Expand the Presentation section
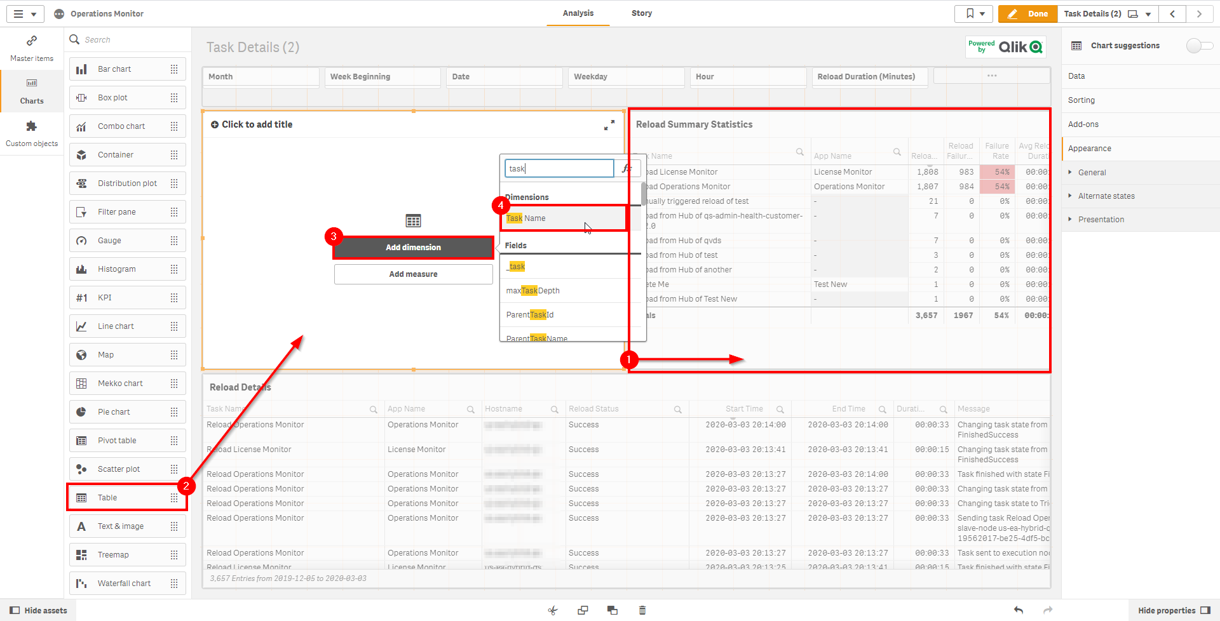This screenshot has width=1220, height=621. (x=1101, y=220)
